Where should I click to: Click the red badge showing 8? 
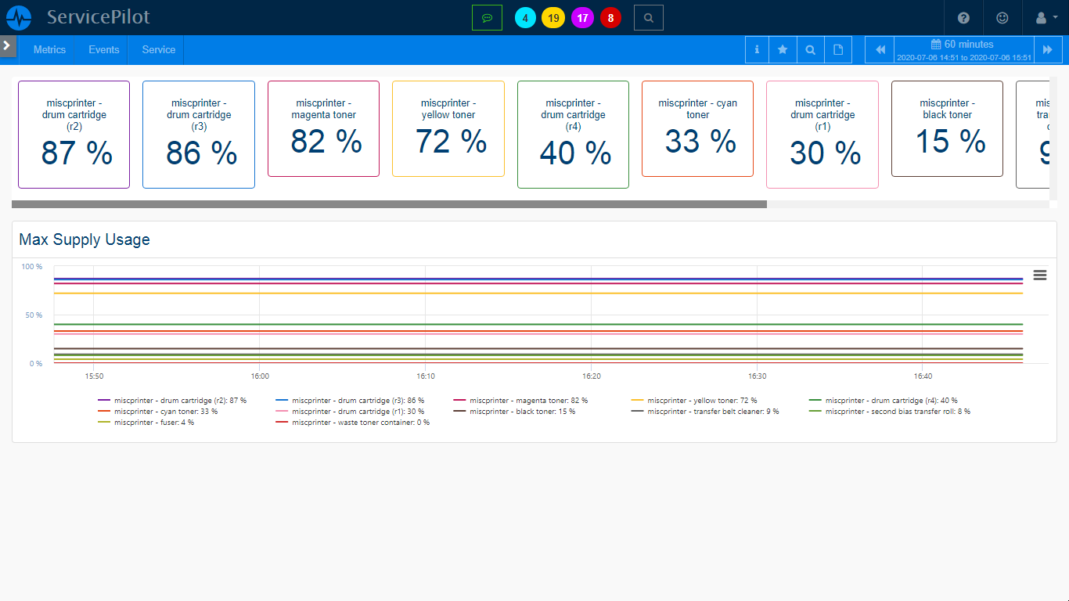coord(610,17)
